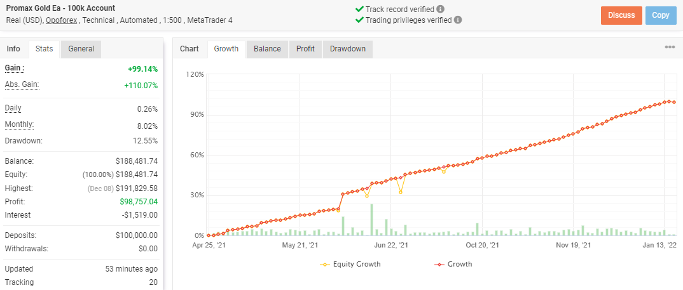683x290 pixels.
Task: Open the General tab
Action: 81,49
